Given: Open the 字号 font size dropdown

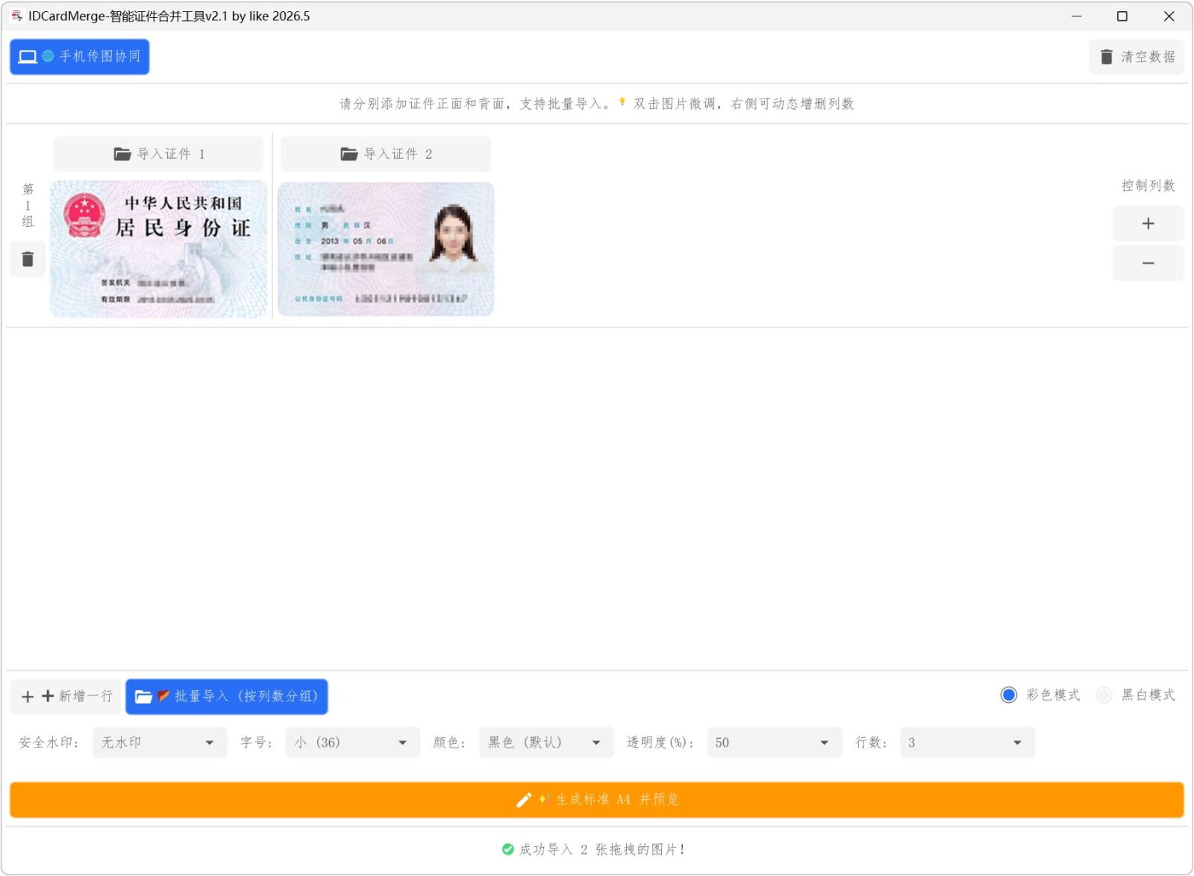Looking at the screenshot, I should 352,742.
